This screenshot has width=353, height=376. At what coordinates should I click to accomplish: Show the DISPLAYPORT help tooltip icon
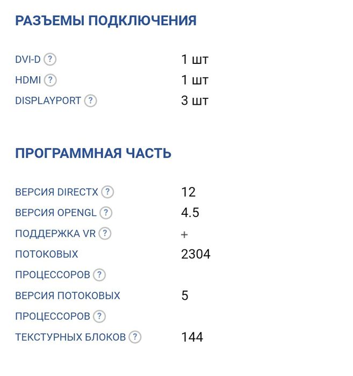coord(90,101)
